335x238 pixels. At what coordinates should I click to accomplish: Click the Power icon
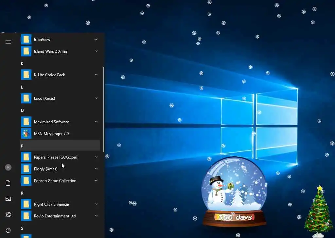pyautogui.click(x=8, y=230)
